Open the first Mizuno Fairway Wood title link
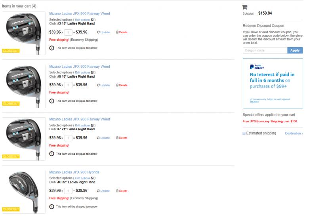This screenshot has width=309, height=217. pyautogui.click(x=79, y=13)
